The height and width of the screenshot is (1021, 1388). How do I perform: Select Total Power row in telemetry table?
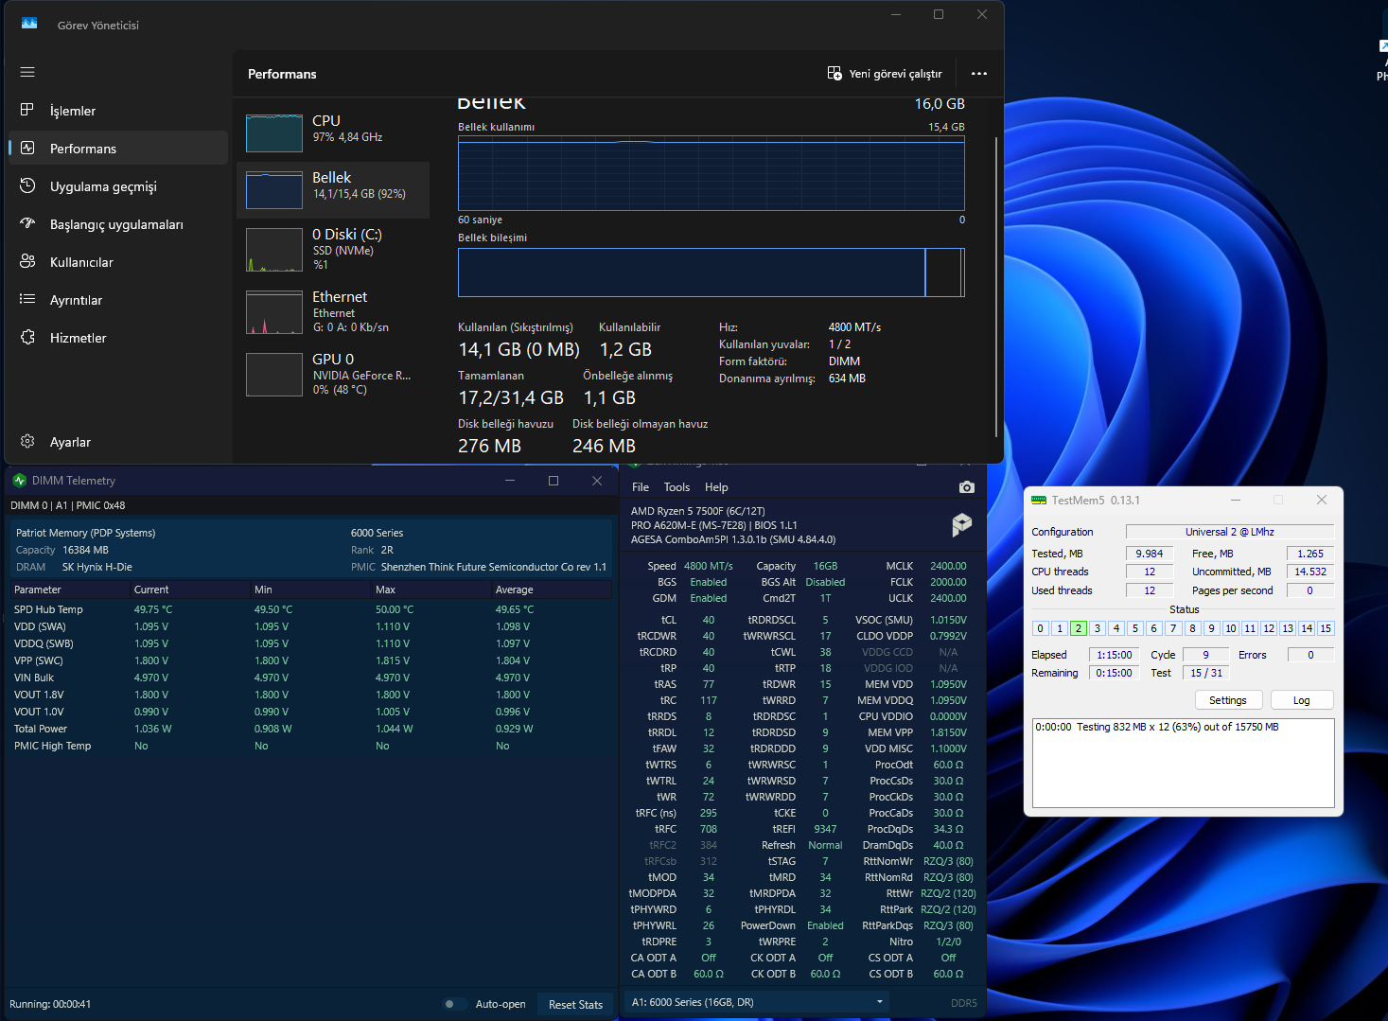coord(310,729)
